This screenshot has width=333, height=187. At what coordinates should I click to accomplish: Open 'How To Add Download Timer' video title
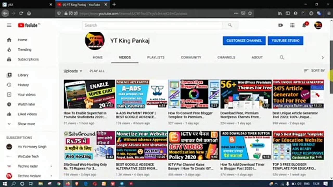pos(242,166)
